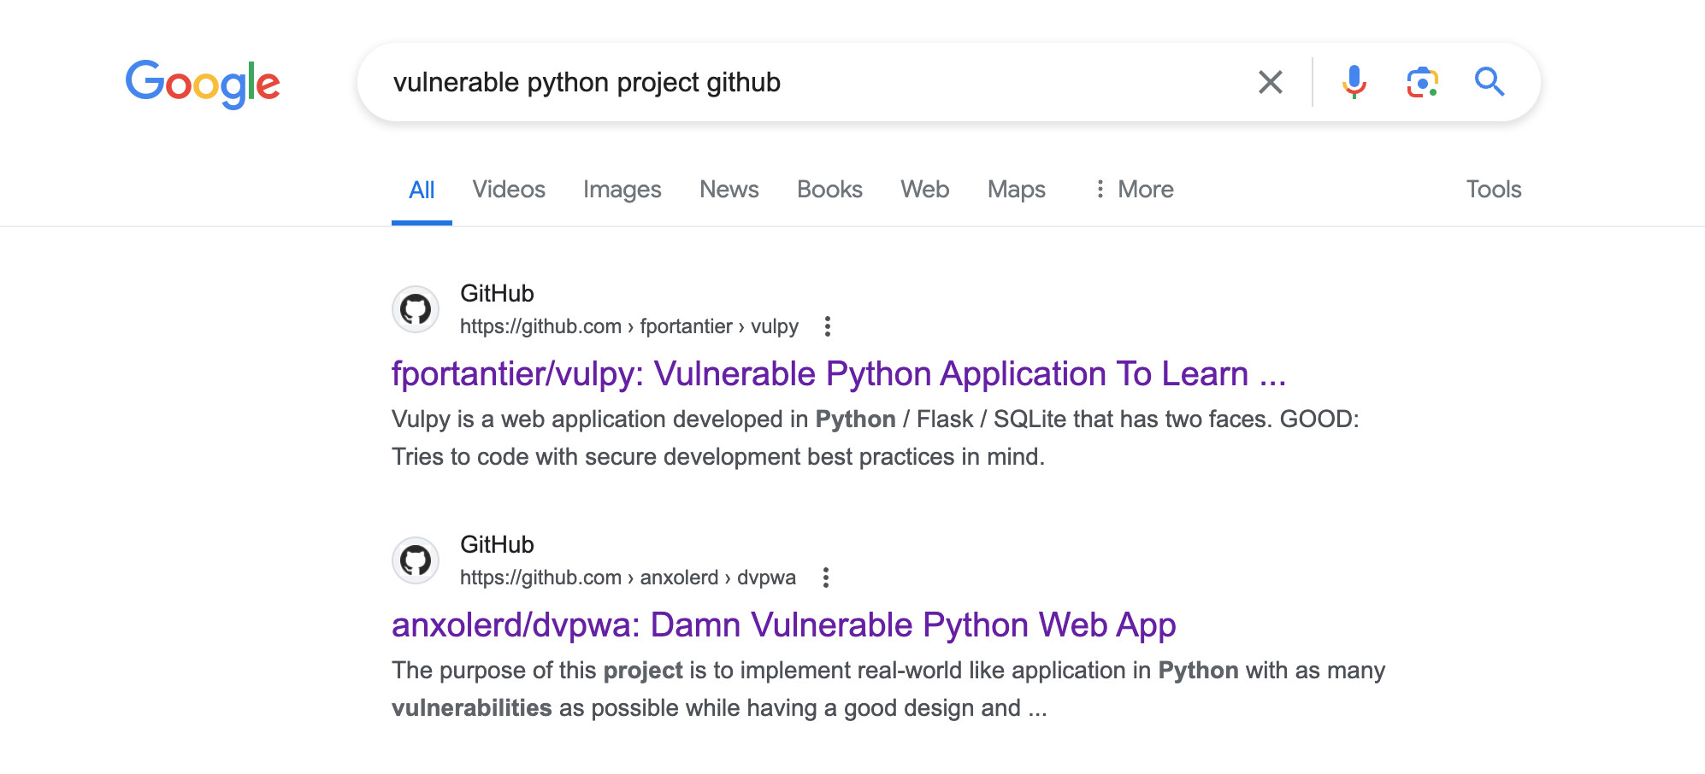Switch to the Images tab
This screenshot has width=1705, height=774.
pos(622,189)
